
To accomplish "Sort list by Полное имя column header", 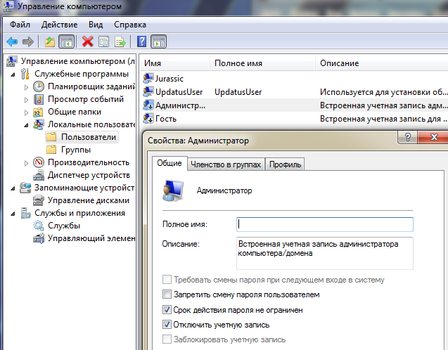I will [x=238, y=63].
